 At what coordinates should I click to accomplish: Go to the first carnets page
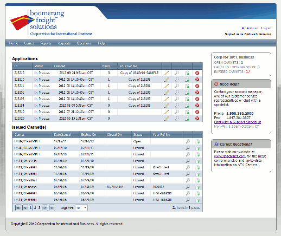point(18,208)
